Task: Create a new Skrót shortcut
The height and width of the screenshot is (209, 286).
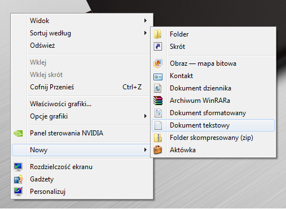Action: click(x=213, y=47)
